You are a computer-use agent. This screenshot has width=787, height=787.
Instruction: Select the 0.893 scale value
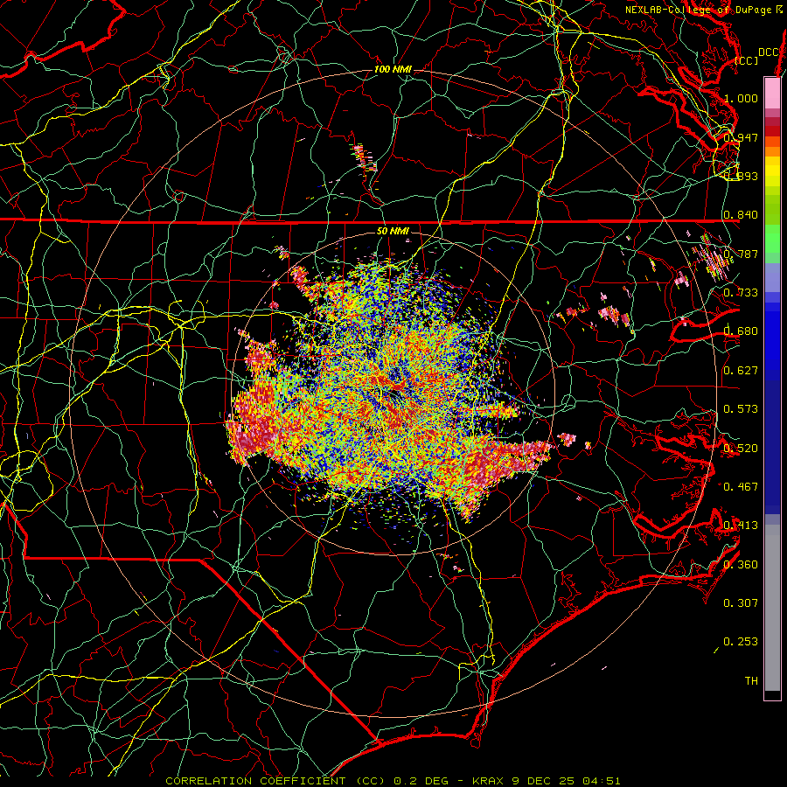[x=741, y=176]
